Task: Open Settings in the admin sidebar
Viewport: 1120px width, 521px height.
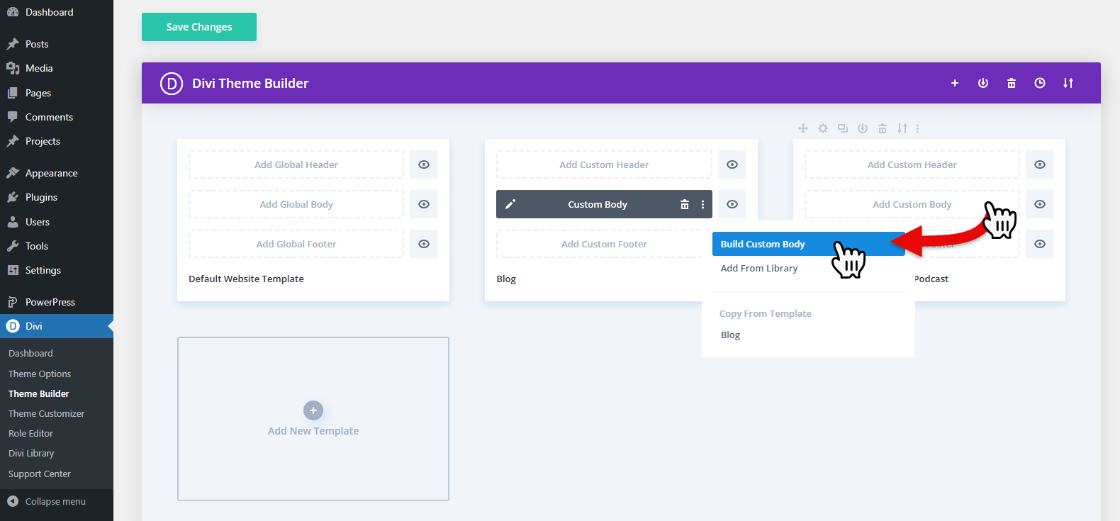Action: tap(57, 270)
